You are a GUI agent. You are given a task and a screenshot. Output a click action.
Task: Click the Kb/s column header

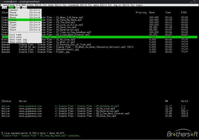[x=184, y=101]
